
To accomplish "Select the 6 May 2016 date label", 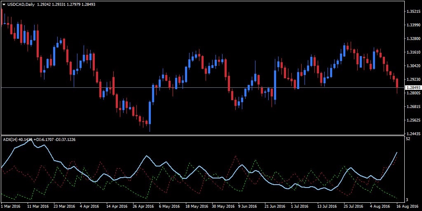I will tap(169, 206).
